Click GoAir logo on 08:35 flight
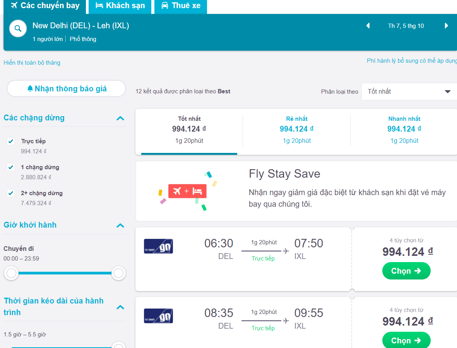The image size is (457, 348). click(x=158, y=316)
